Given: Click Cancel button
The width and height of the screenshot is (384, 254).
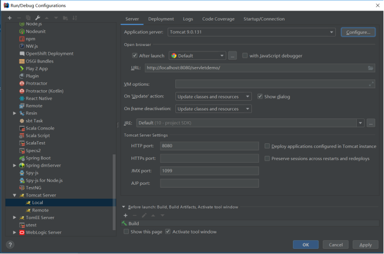Looking at the screenshot, I should (336, 245).
